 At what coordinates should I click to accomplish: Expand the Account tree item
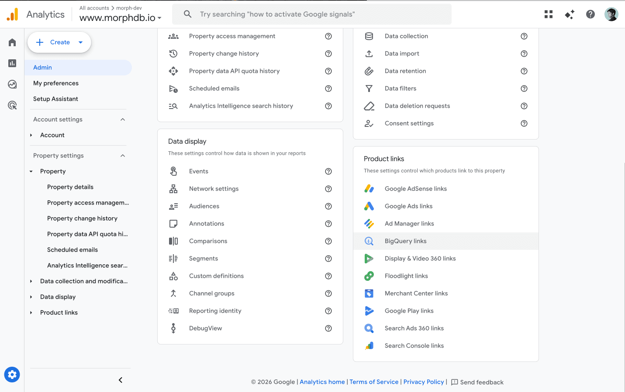(x=31, y=135)
